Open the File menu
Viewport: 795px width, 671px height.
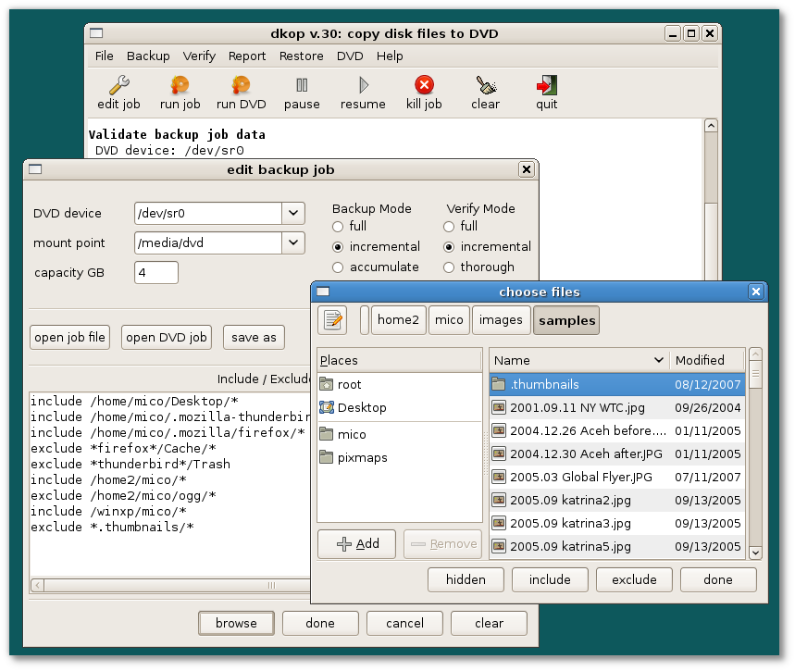[104, 56]
